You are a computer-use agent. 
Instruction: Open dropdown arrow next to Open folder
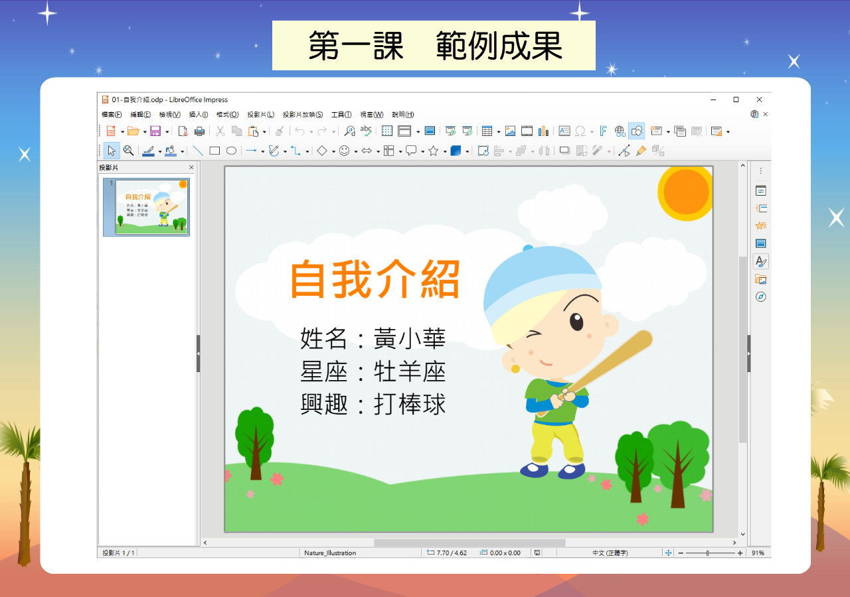tap(144, 132)
